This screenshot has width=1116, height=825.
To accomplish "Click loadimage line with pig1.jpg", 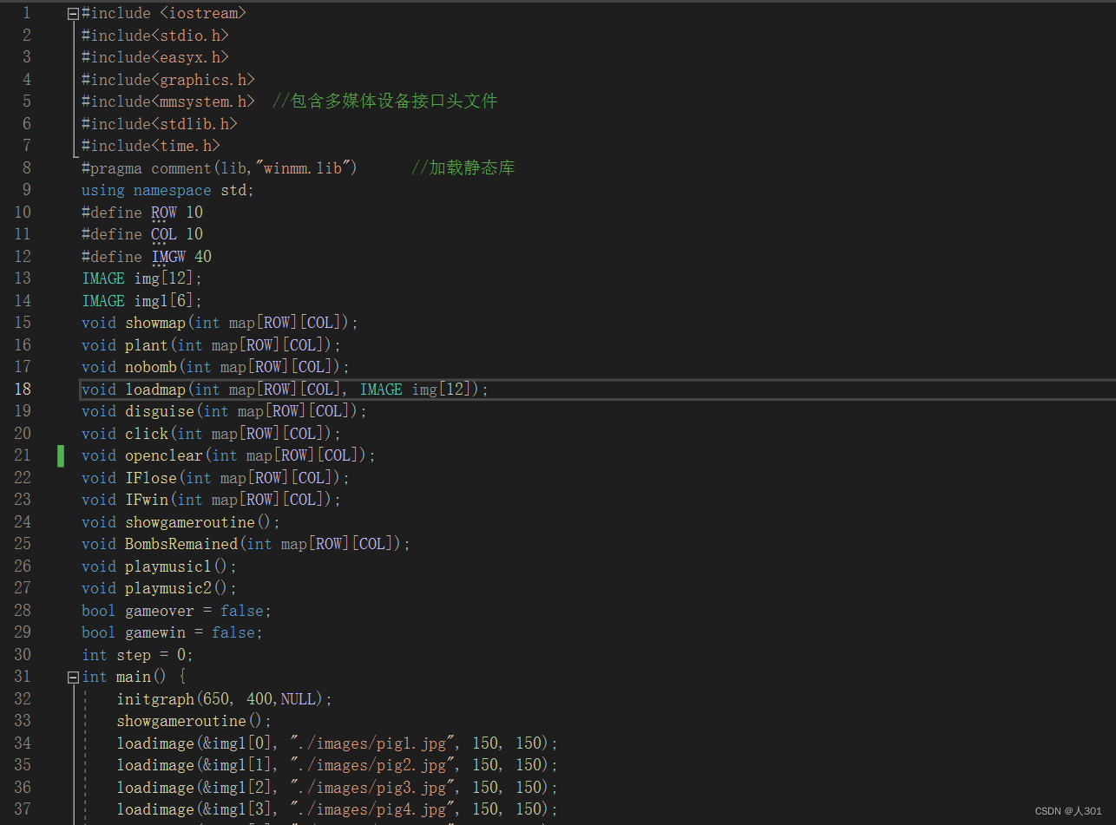I will pos(338,743).
